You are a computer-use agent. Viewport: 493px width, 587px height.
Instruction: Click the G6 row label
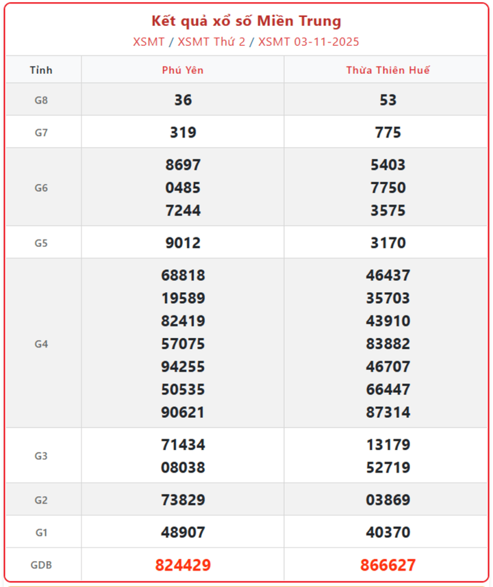tap(41, 187)
